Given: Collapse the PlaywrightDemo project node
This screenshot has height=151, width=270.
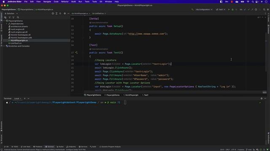Looking at the screenshot, I should point(4,21).
